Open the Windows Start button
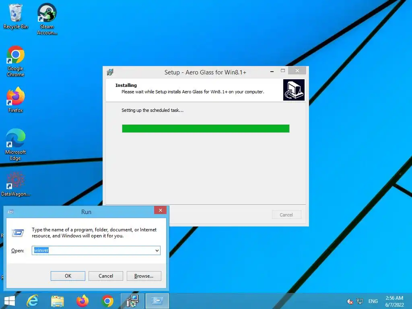The width and height of the screenshot is (412, 309). (x=10, y=301)
